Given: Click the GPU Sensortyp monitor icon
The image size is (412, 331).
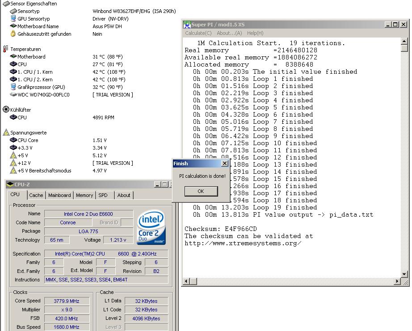Looking at the screenshot, I should [x=13, y=19].
